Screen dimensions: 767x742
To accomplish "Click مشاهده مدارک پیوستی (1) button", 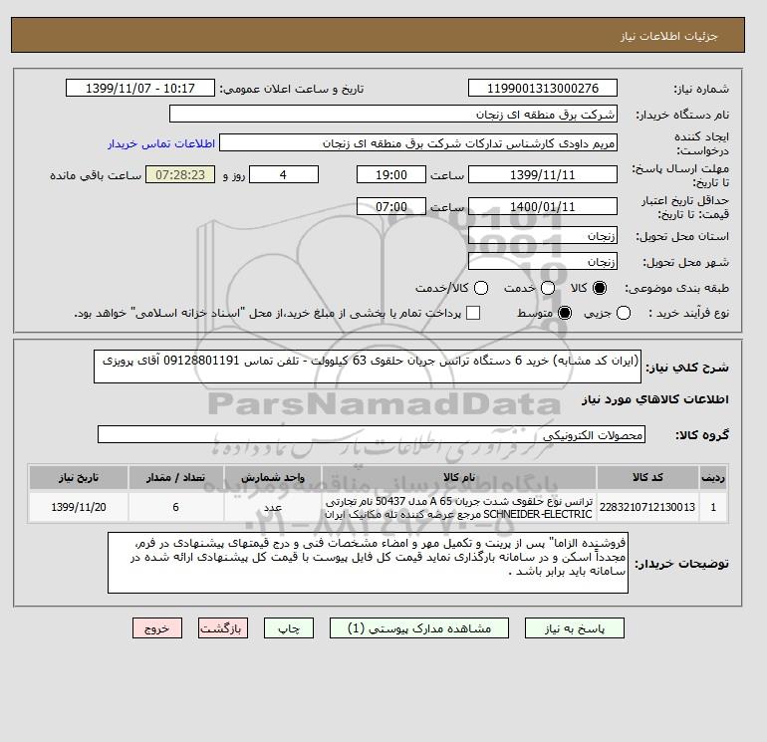I will [x=419, y=628].
